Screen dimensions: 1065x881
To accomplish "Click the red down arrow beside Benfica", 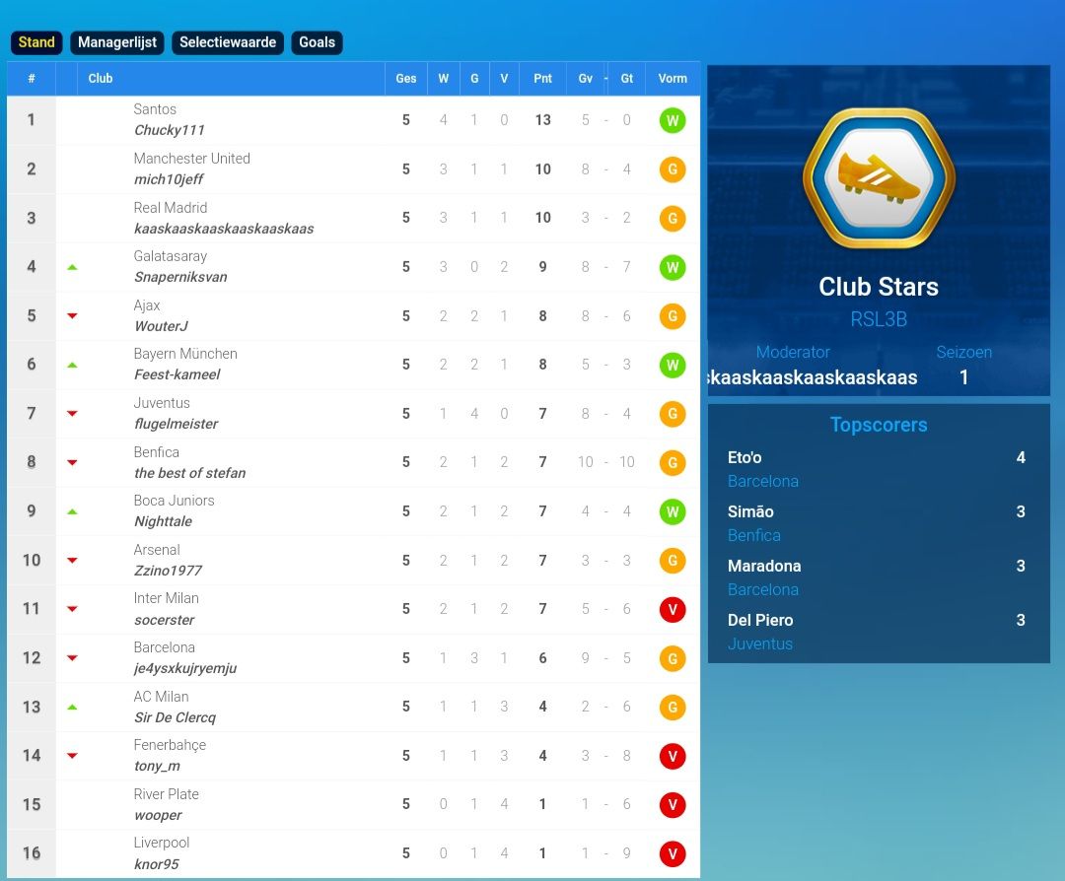I will point(72,462).
